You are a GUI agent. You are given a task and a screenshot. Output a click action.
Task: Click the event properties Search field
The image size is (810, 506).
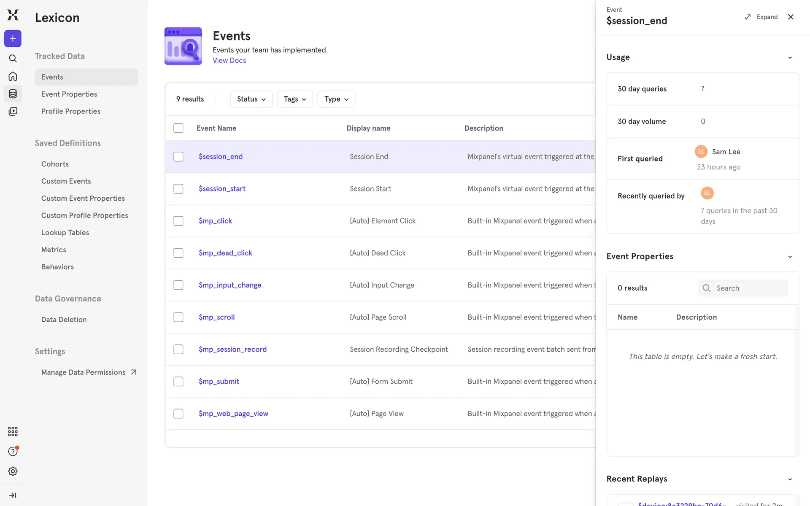coord(742,288)
